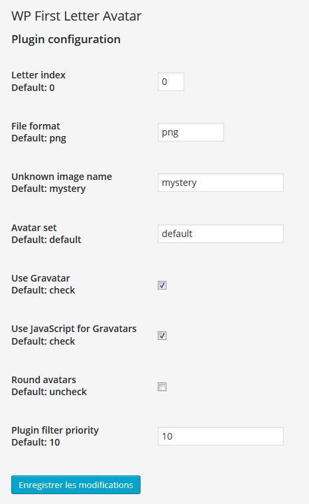Click the Avatar set label text
This screenshot has width=309, height=504.
(x=34, y=228)
